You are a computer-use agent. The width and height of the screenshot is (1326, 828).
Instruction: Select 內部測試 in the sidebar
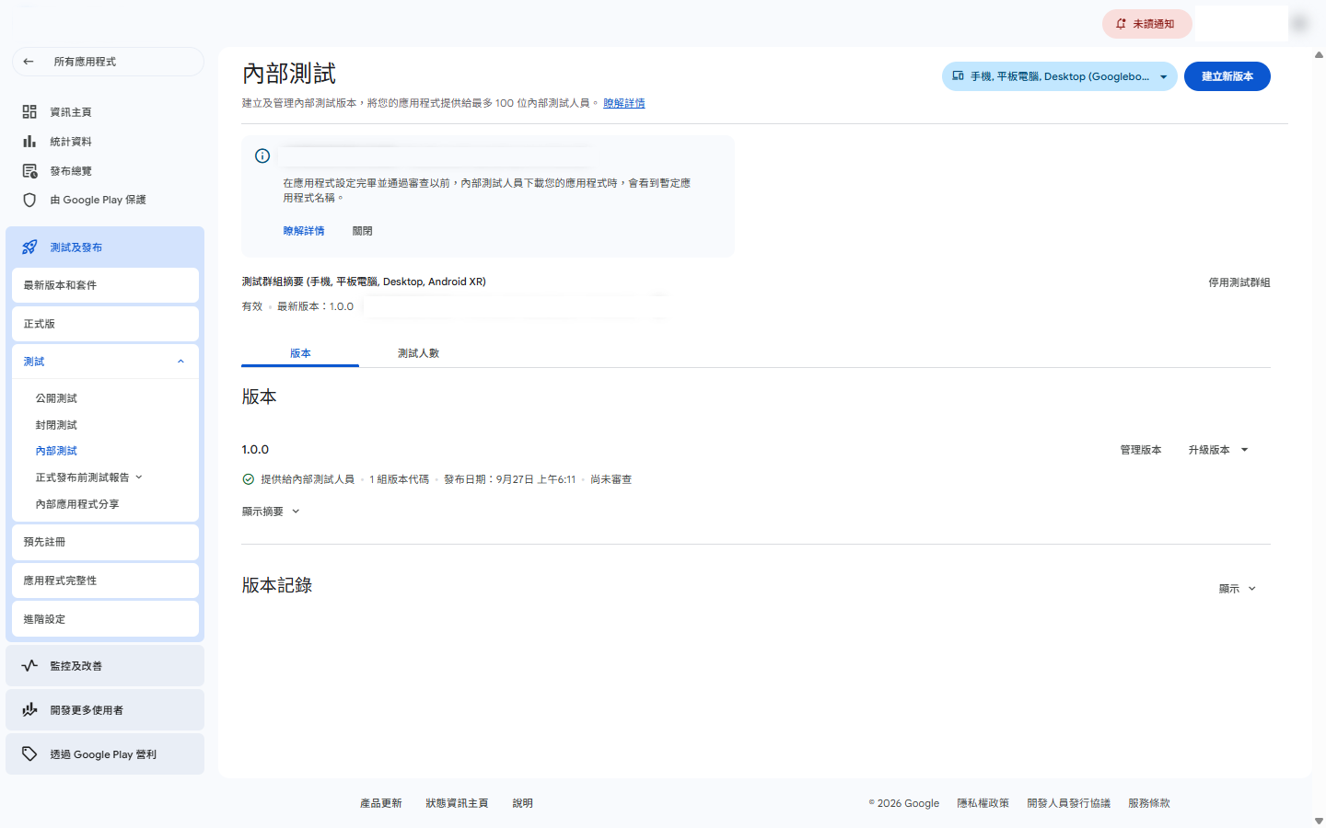tap(56, 451)
